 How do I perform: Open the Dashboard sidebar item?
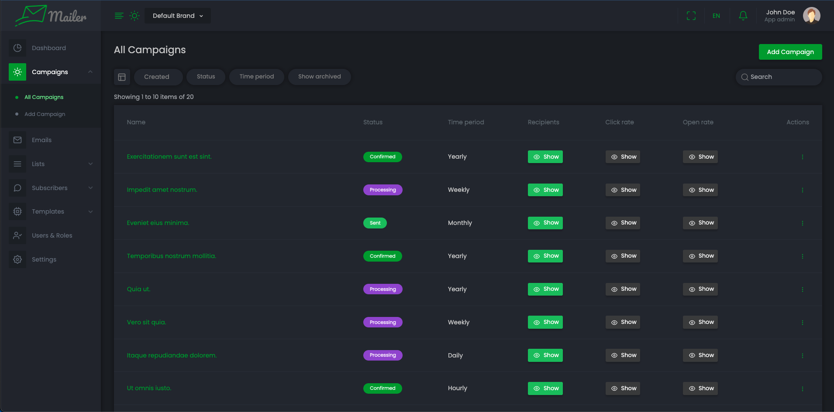[x=49, y=48]
